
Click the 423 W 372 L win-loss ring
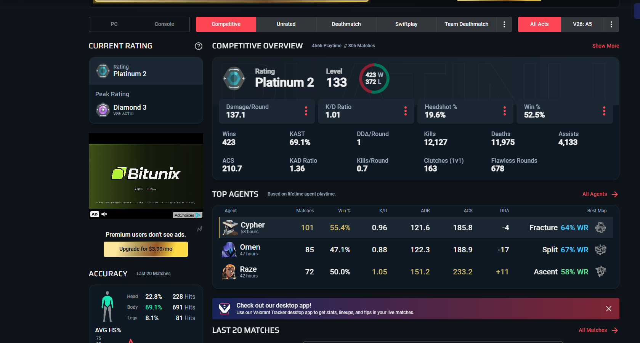tap(374, 79)
